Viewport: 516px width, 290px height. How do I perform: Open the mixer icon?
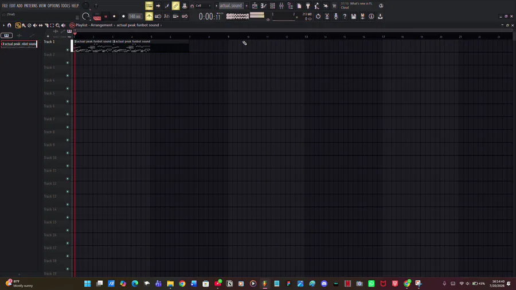tap(282, 6)
